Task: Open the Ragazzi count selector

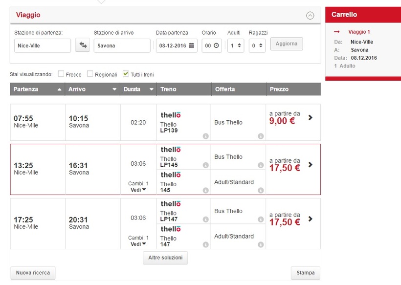Action: [x=257, y=45]
